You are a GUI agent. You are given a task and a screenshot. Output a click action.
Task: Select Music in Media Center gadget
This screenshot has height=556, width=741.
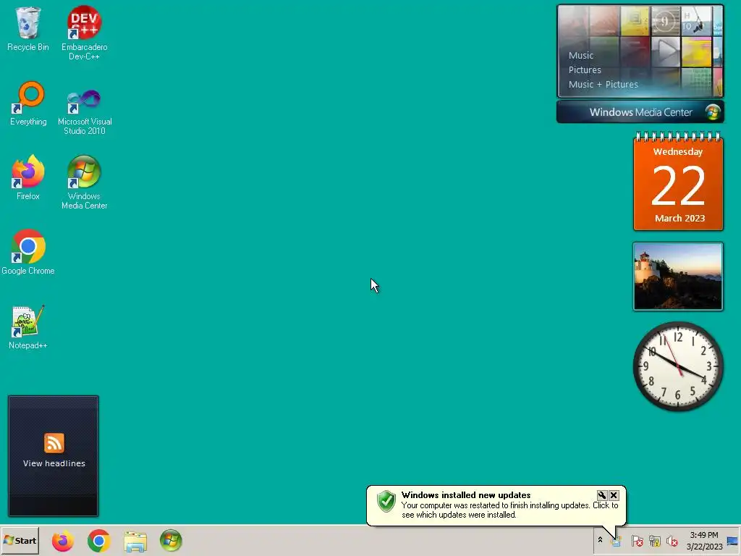(581, 55)
